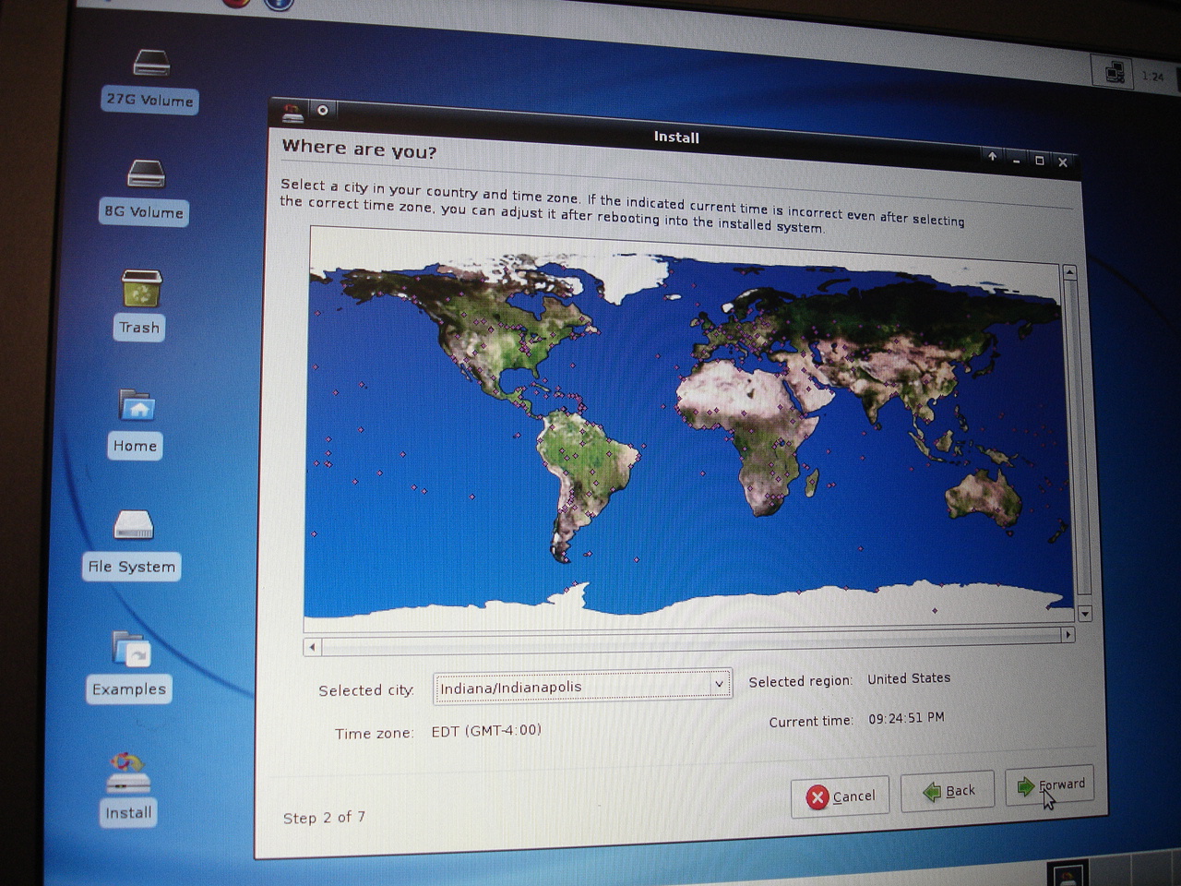Viewport: 1181px width, 886px height.
Task: Click Forward to continue installation
Action: (x=1050, y=785)
